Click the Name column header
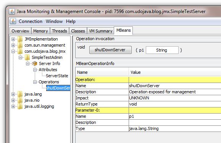This screenshot has height=143, width=221. pyautogui.click(x=102, y=72)
